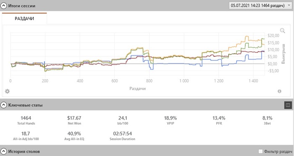Collapse the История столов section
This screenshot has height=156, width=294.
pyautogui.click(x=3, y=151)
